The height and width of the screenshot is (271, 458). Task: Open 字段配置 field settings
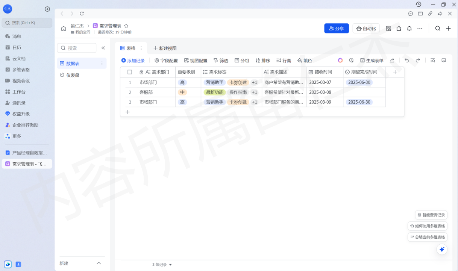(166, 61)
